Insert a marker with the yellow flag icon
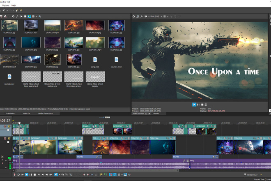This screenshot has height=181, width=271. [x=101, y=174]
